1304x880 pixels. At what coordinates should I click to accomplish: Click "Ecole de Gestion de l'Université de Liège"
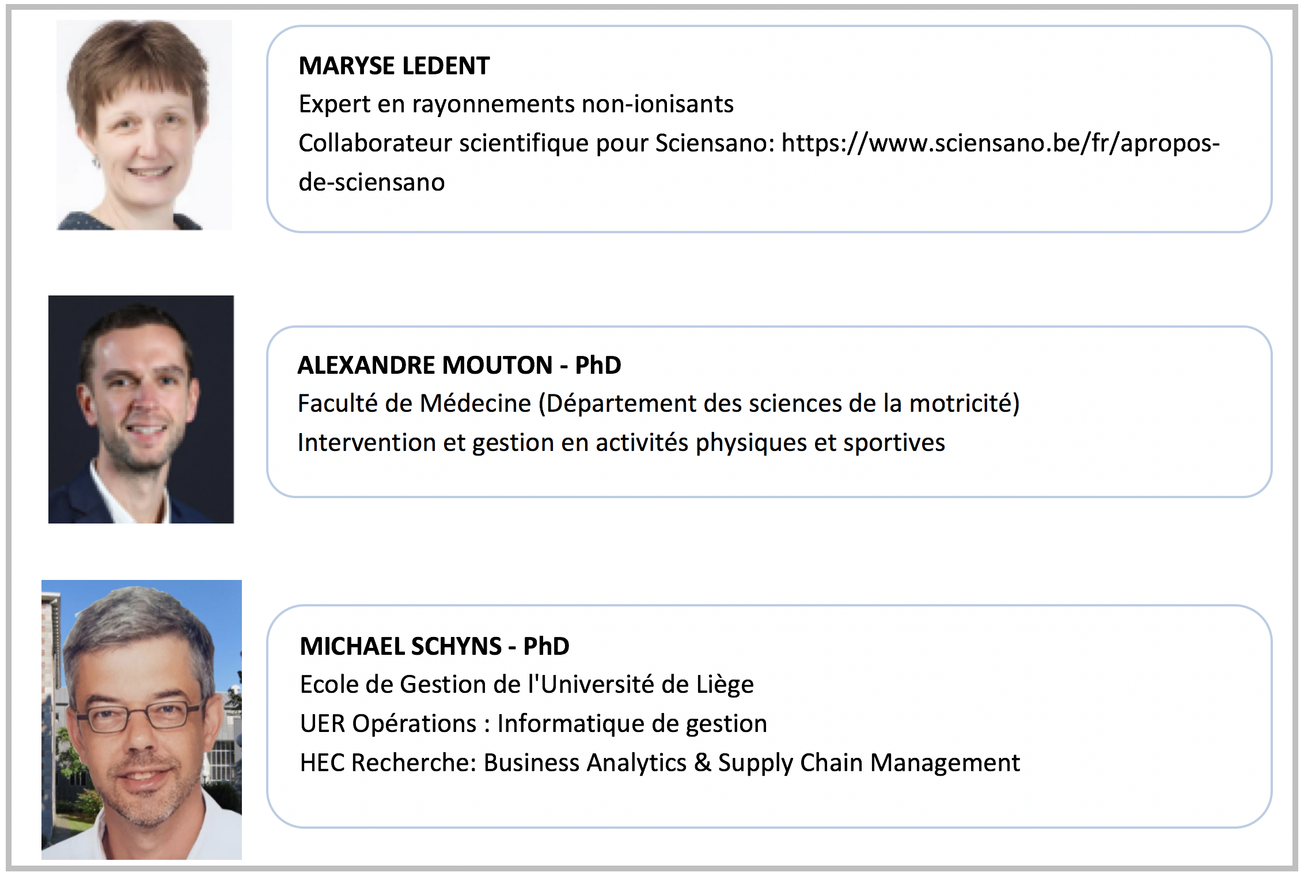[526, 685]
